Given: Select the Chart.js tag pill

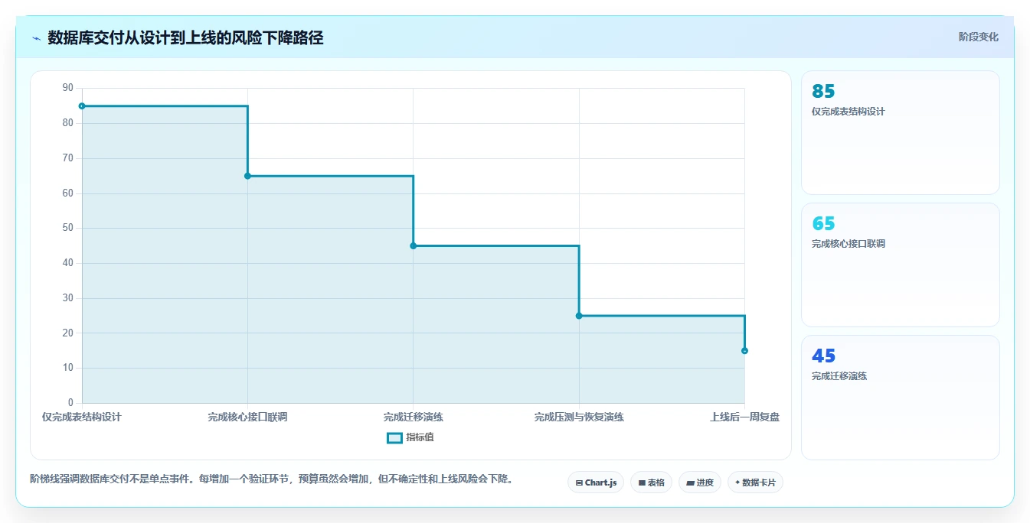Looking at the screenshot, I should 596,482.
